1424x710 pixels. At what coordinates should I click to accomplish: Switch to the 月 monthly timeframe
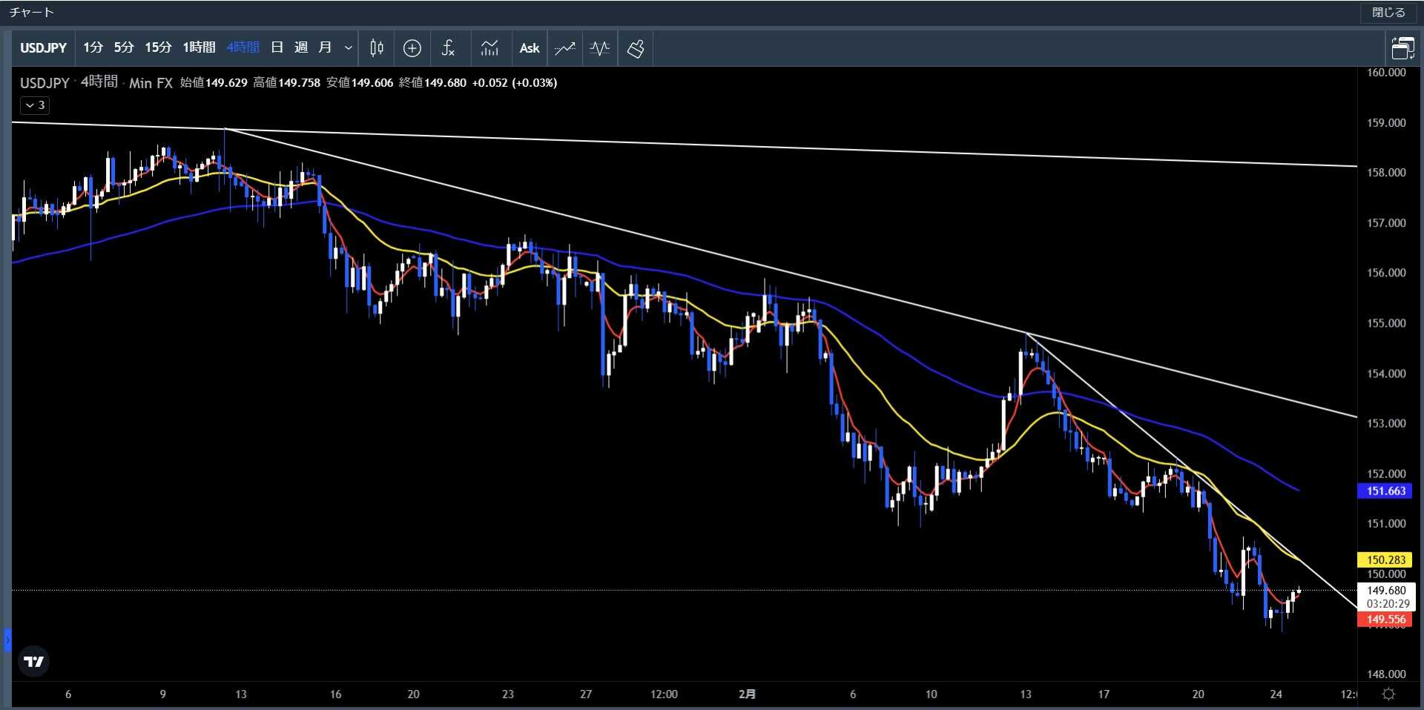[x=325, y=48]
